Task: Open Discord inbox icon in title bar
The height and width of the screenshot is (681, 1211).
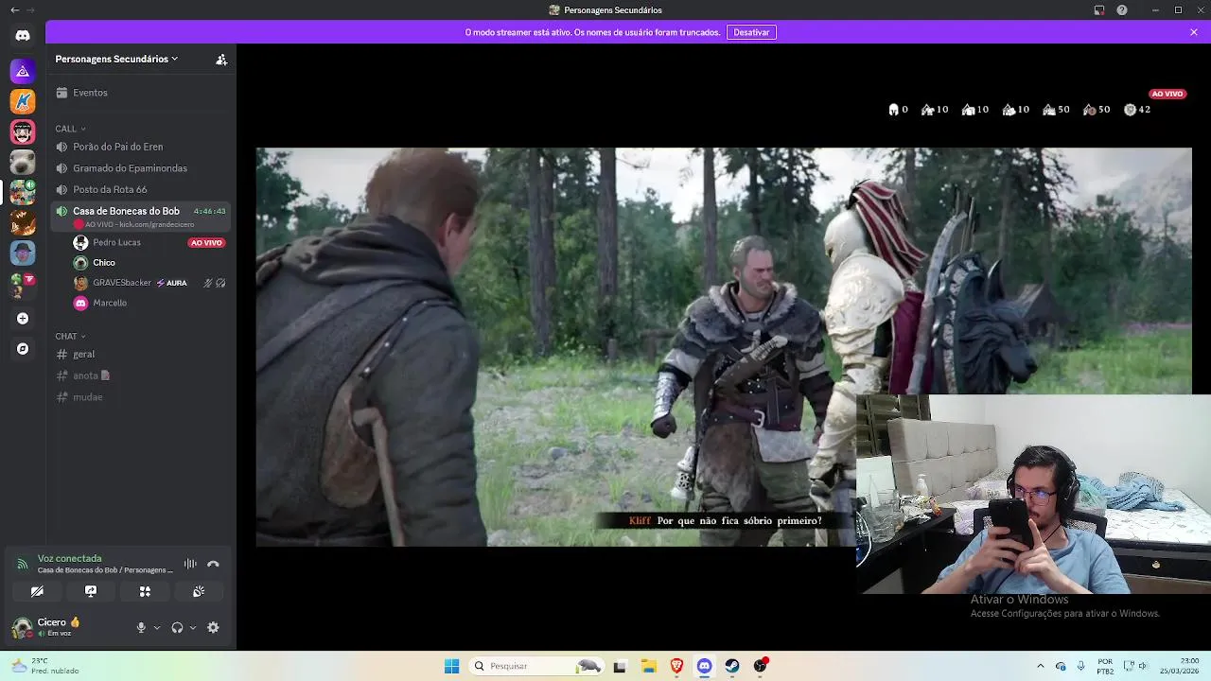Action: [x=1099, y=10]
